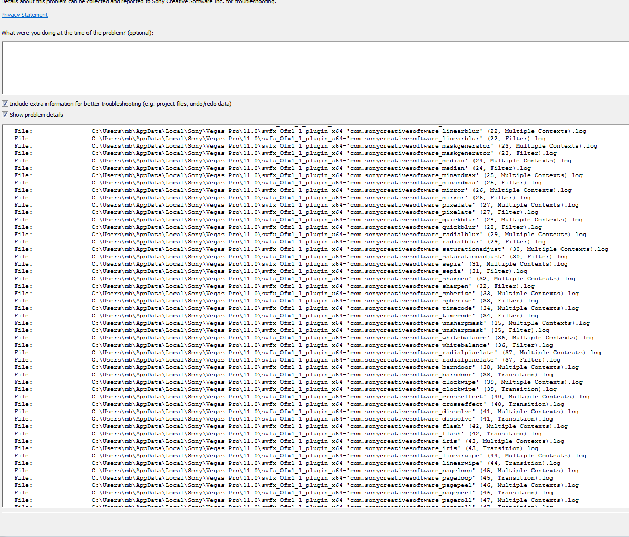This screenshot has width=629, height=537.
Task: Highlight the clockwipe (39, Multiple Contexts).log entry
Action: (x=298, y=382)
